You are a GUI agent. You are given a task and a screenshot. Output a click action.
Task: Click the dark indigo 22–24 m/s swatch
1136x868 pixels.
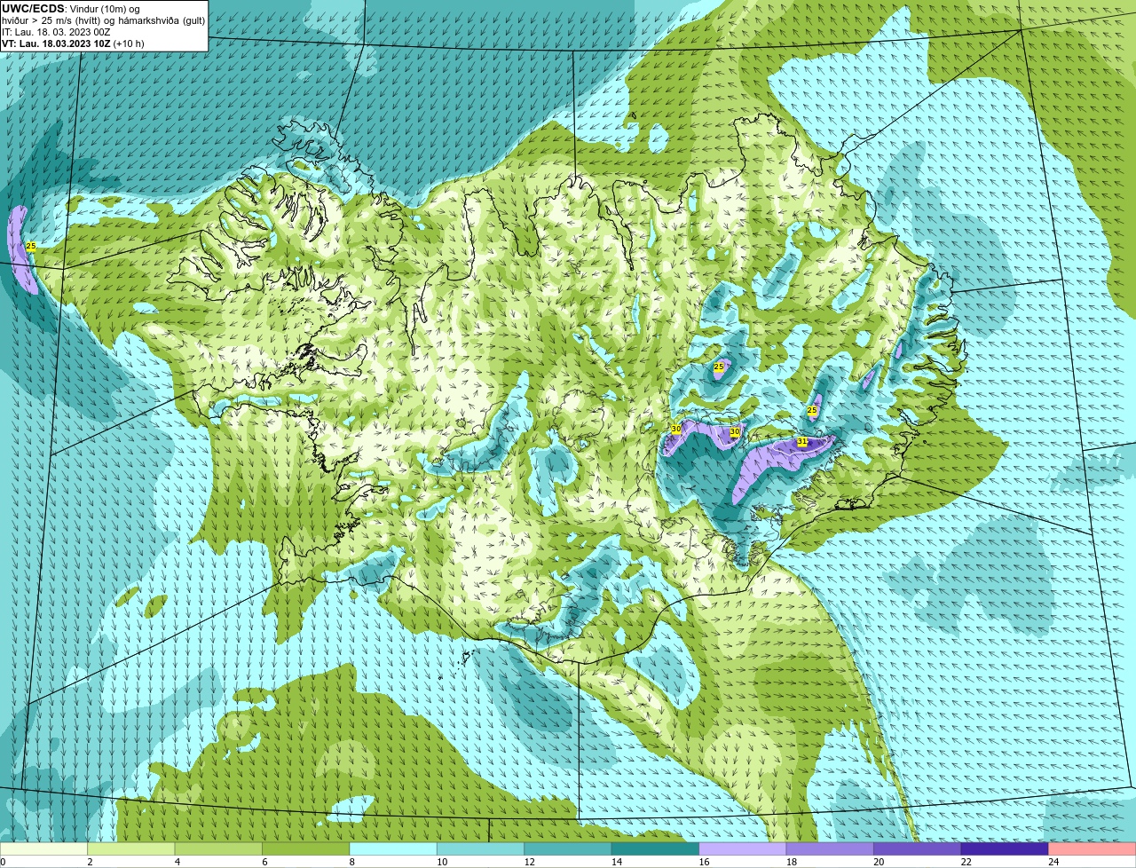[x=1005, y=848]
